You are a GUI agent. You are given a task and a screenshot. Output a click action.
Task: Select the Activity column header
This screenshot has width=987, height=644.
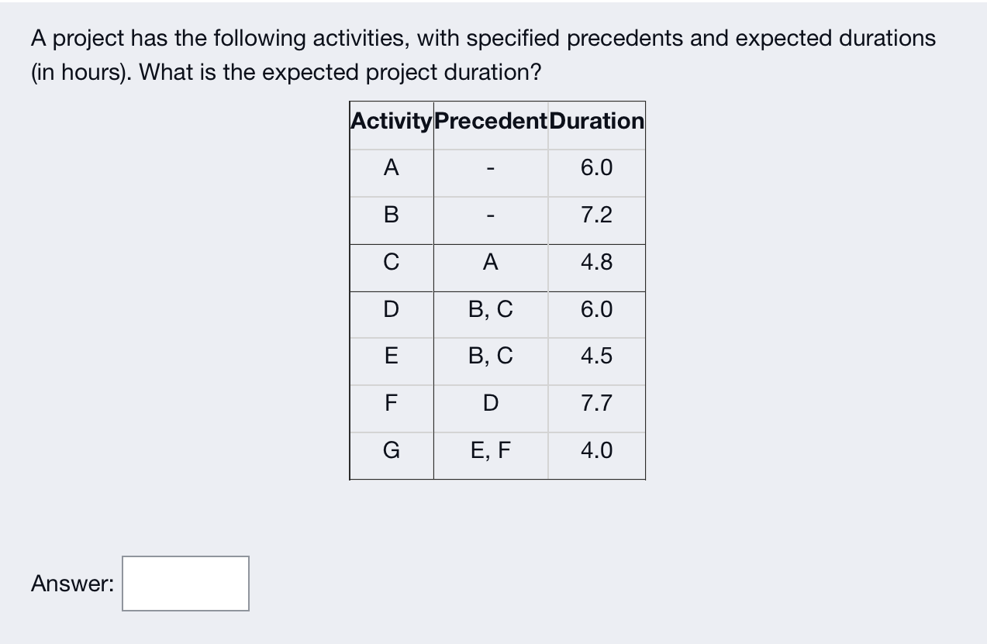tap(389, 121)
